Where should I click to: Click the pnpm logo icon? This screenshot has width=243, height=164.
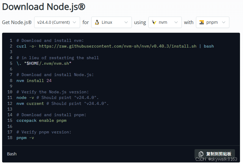click(202, 22)
